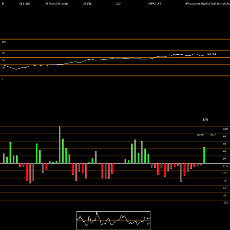Click the 30 level label on RSI axis

click(3, 68)
